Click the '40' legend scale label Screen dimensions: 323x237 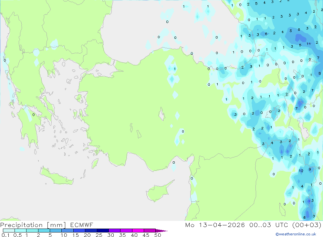point(134,235)
